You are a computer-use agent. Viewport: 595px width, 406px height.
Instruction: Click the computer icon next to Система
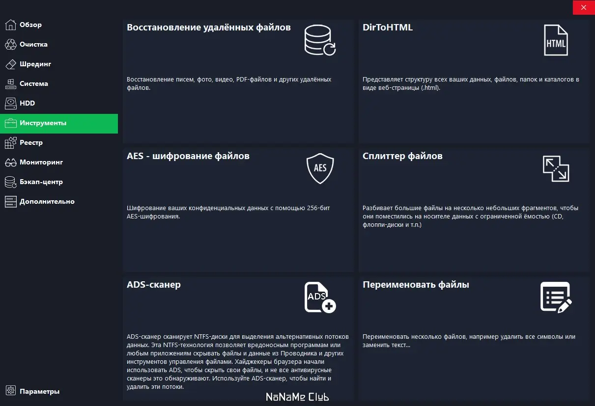click(10, 83)
